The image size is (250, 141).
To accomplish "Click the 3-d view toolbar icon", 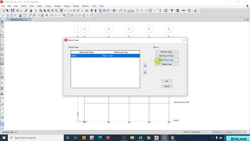I will (x=70, y=11).
